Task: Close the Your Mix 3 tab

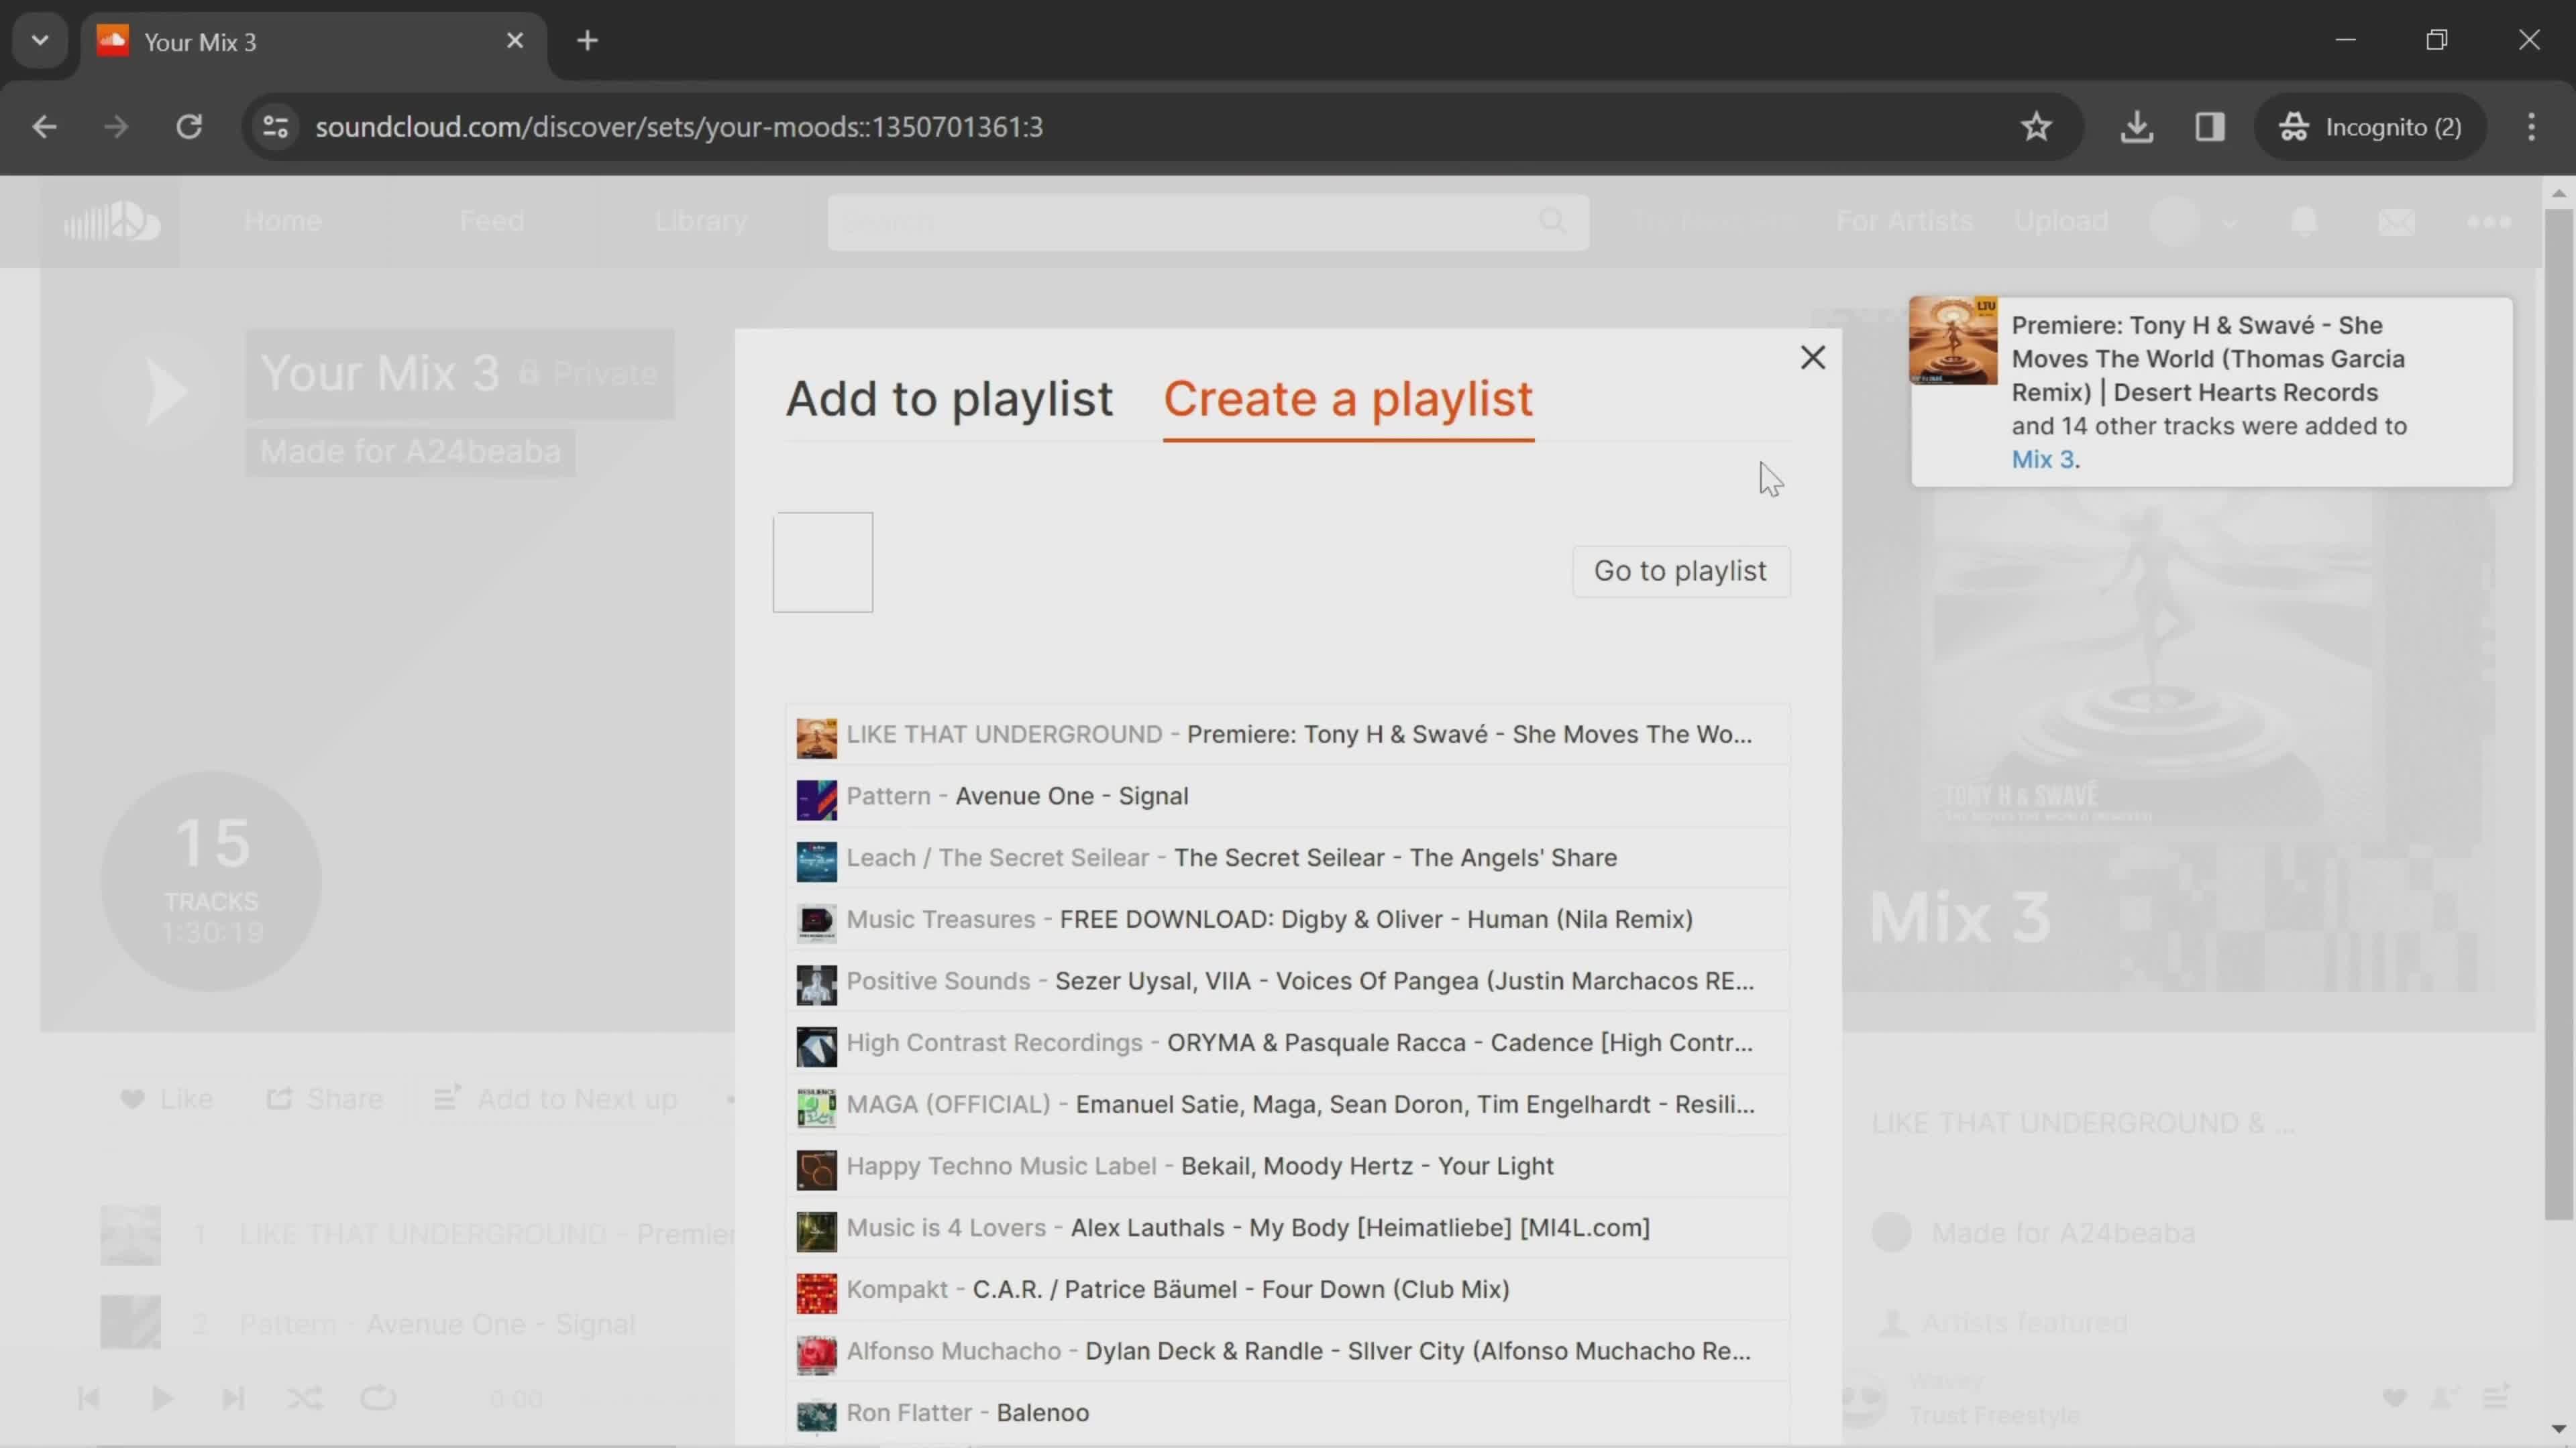Action: point(515,41)
